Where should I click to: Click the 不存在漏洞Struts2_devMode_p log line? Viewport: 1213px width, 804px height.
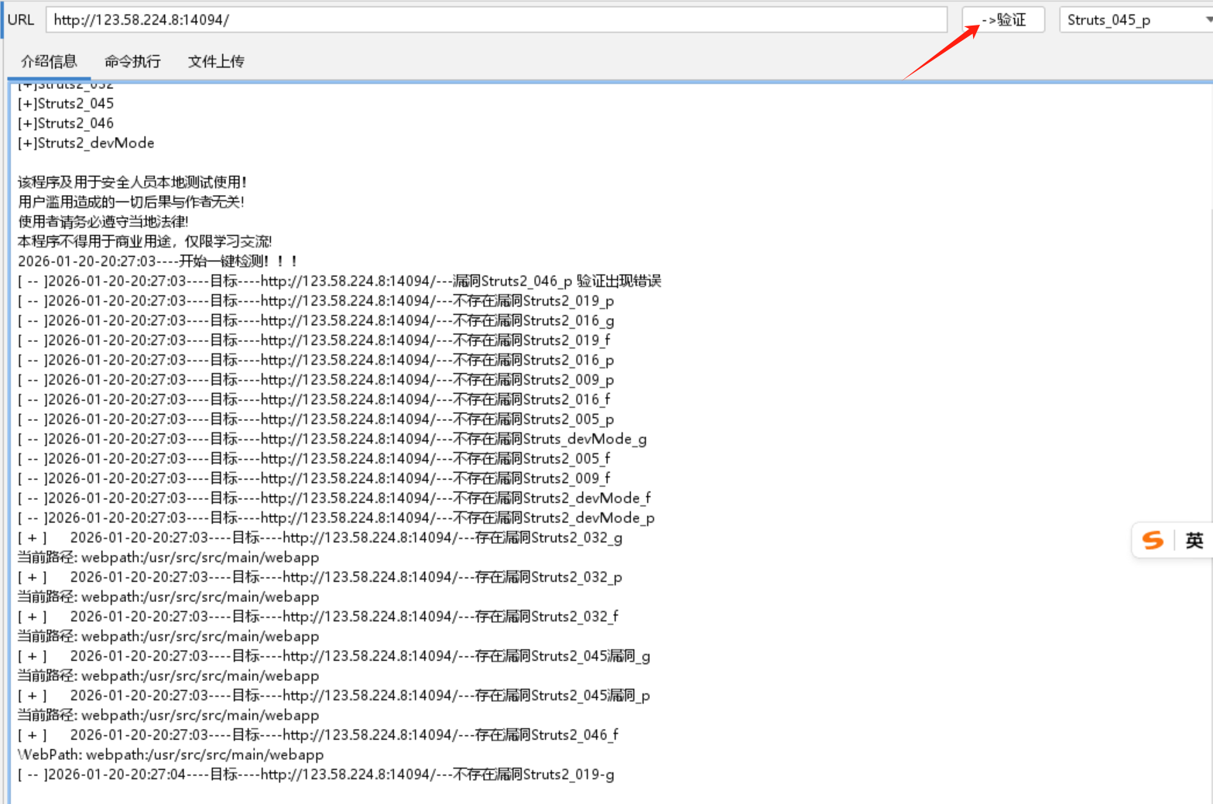(x=336, y=518)
